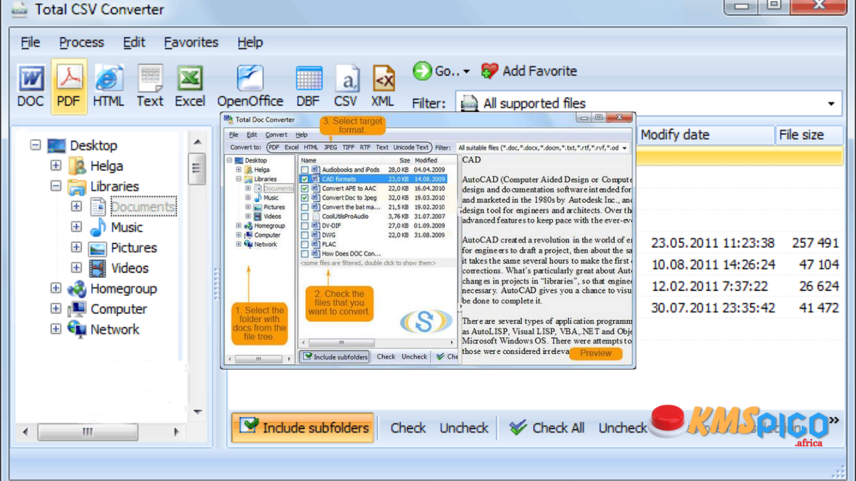Image resolution: width=856 pixels, height=481 pixels.
Task: Check the FLAC file checkbox
Action: [305, 245]
